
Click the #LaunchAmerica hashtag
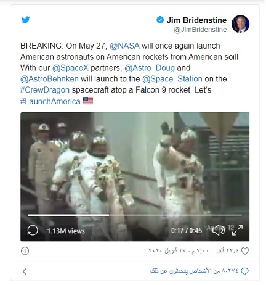pos(50,101)
